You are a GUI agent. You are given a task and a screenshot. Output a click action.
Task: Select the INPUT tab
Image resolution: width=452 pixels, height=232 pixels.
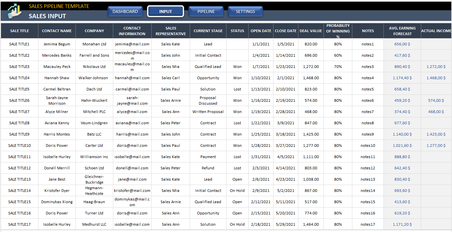point(166,11)
